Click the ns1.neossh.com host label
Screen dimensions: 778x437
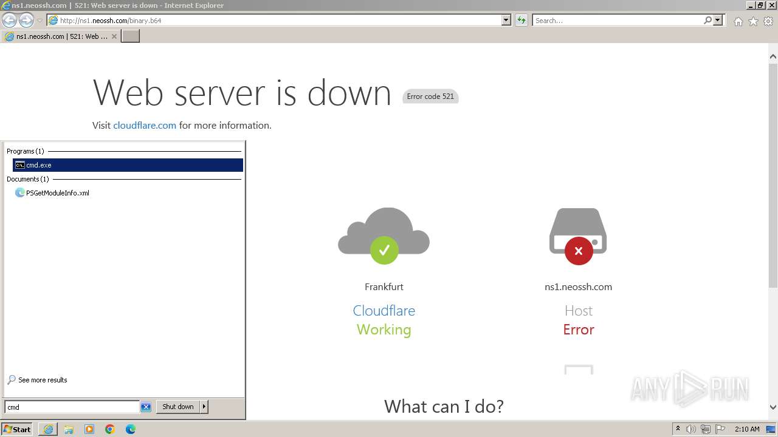(578, 287)
